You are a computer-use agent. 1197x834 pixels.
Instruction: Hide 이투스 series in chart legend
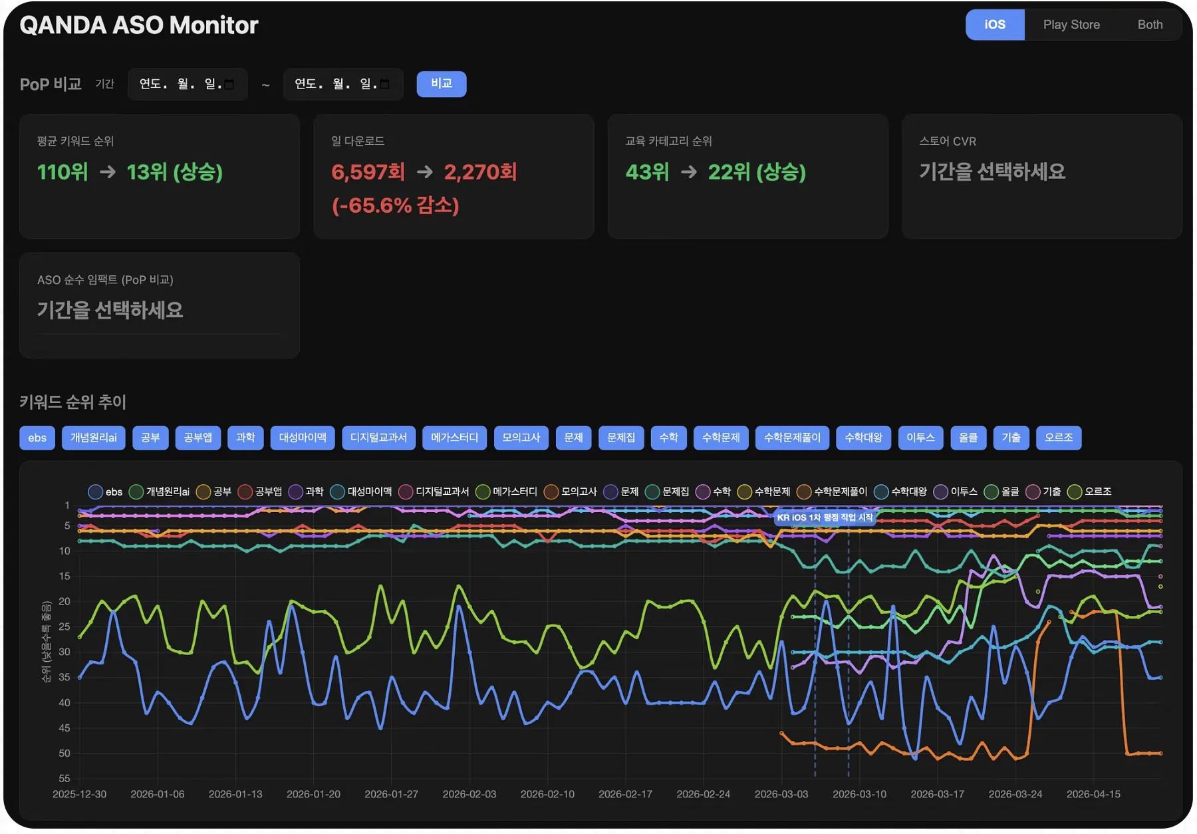coord(956,491)
